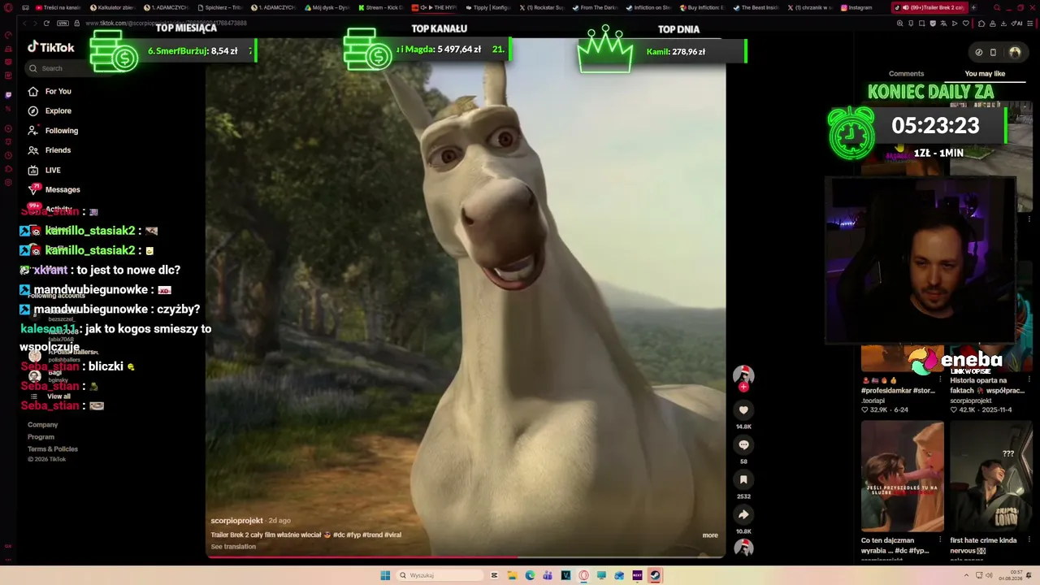This screenshot has width=1040, height=585.
Task: Open the 'Co ten dajczman wyrabia' video thumbnail
Action: click(903, 476)
